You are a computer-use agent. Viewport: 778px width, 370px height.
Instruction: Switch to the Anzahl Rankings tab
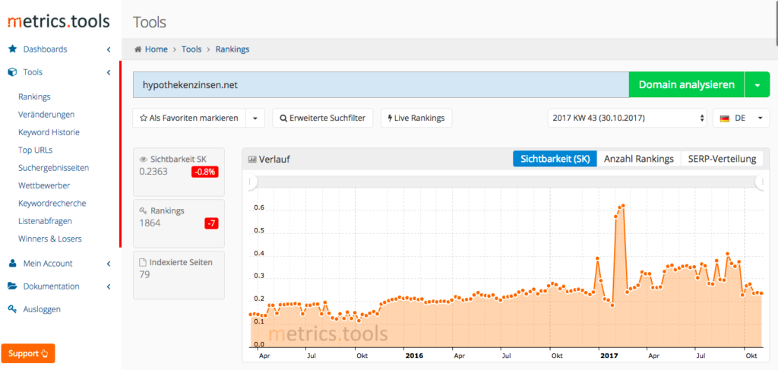pos(639,159)
